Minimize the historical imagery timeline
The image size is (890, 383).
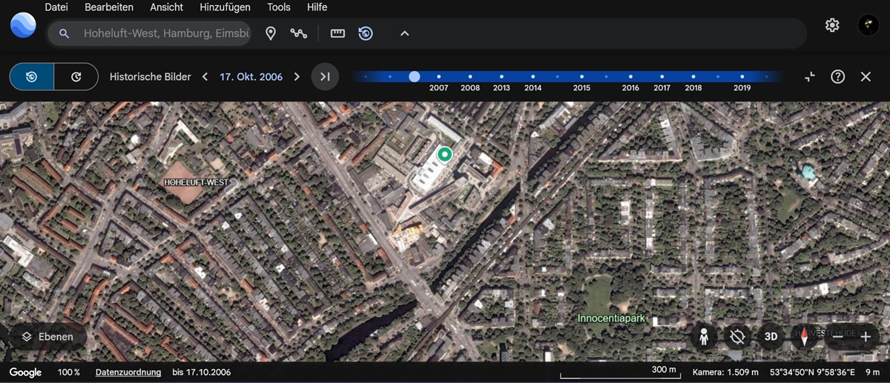click(x=810, y=76)
